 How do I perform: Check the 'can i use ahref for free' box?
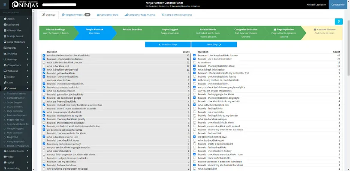coord(44,80)
